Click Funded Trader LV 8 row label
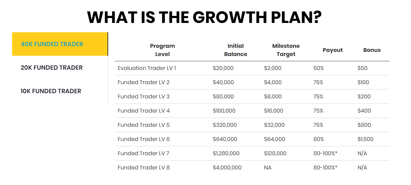Viewport: 411px width, 185px height. pos(143,168)
